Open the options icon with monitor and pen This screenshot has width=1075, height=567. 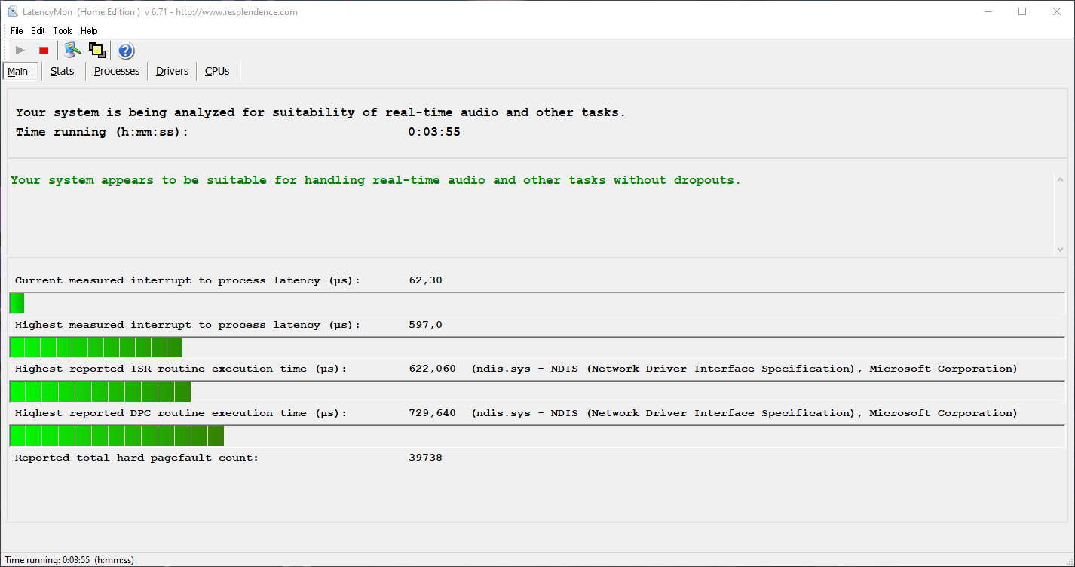72,51
